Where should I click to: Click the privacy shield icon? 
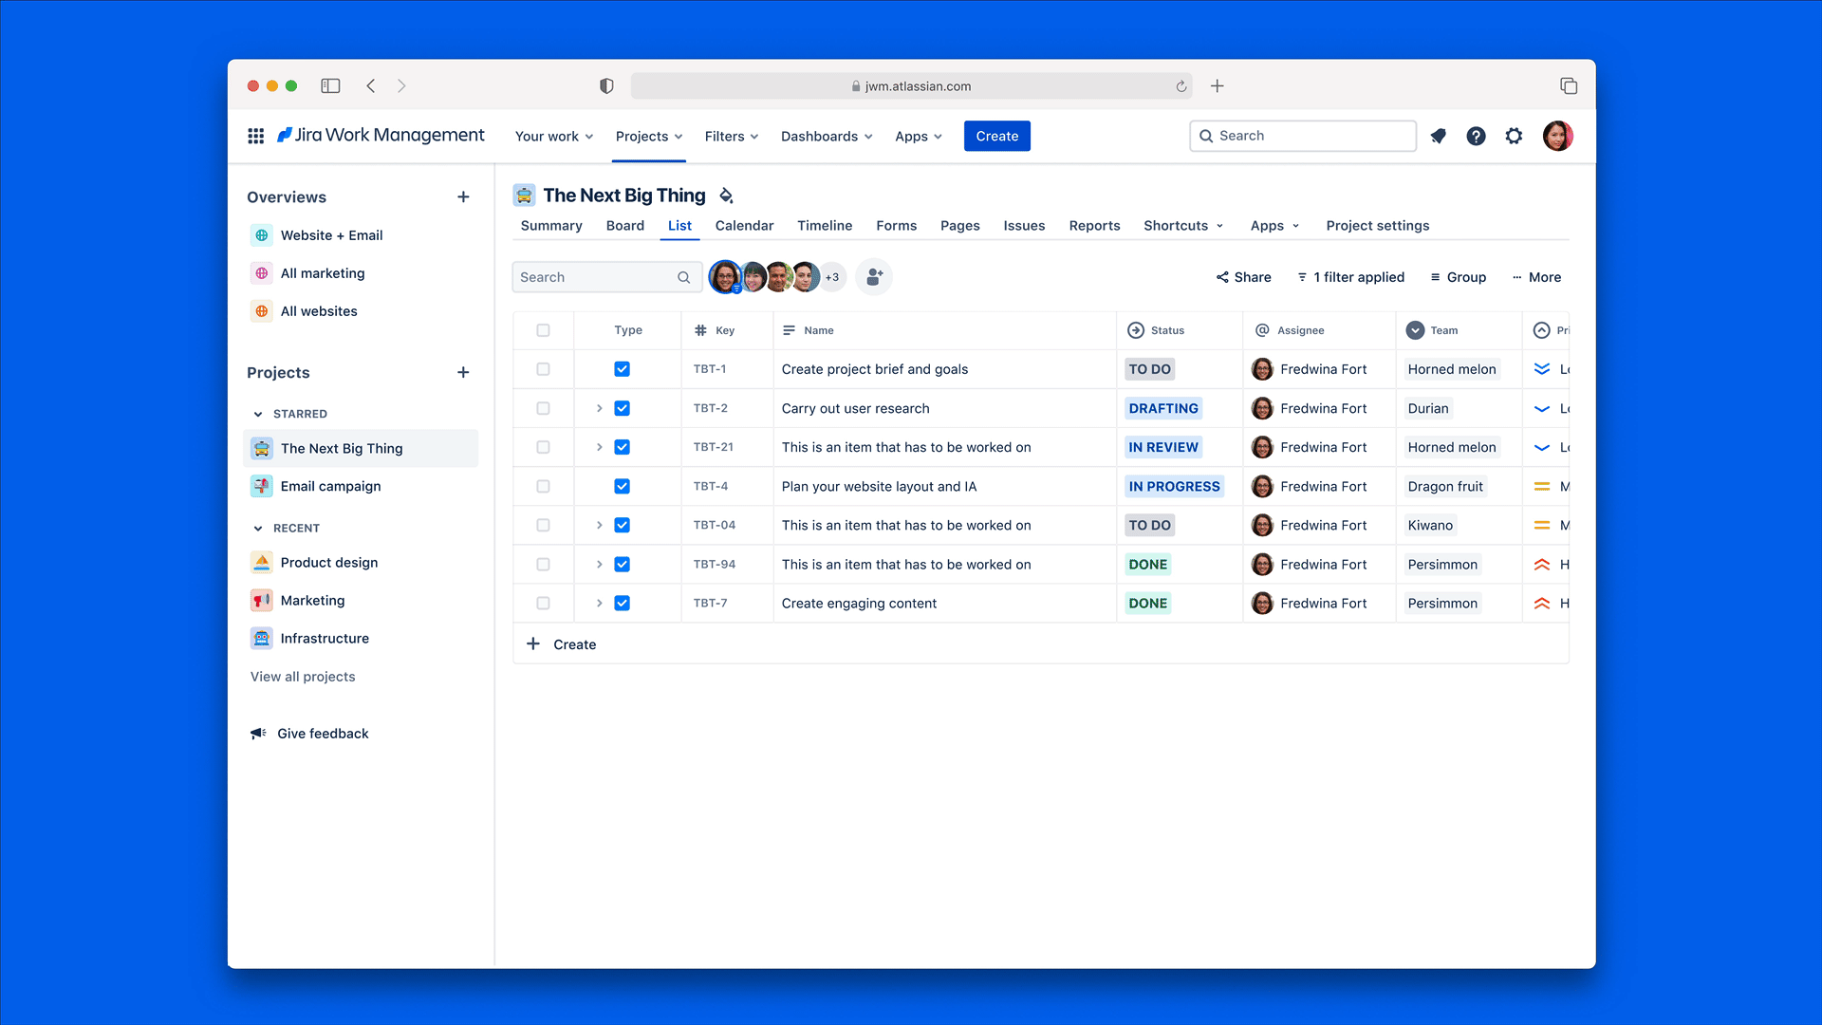(606, 85)
